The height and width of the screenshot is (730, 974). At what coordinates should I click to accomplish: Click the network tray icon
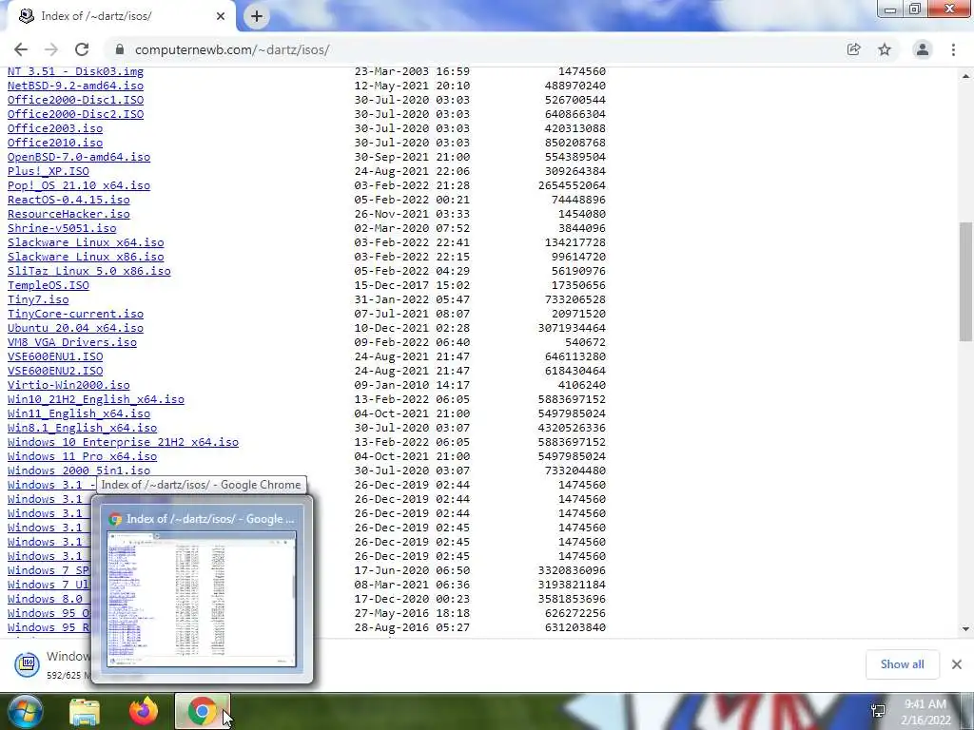(878, 711)
